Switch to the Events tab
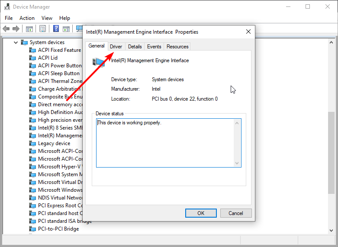Viewport: 338px width, 247px height. click(x=154, y=47)
